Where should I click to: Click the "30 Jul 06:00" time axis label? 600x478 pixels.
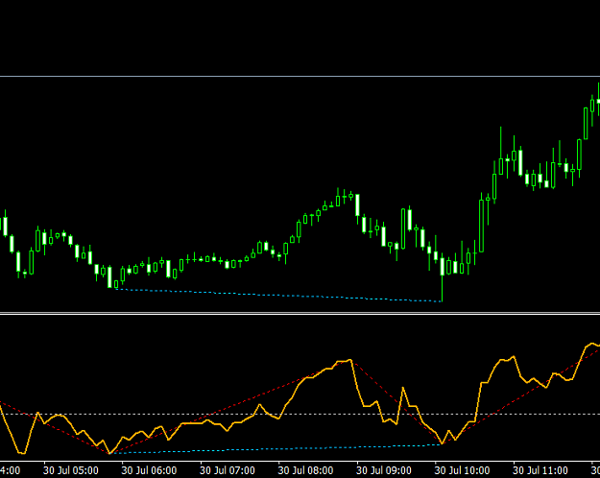[149, 470]
